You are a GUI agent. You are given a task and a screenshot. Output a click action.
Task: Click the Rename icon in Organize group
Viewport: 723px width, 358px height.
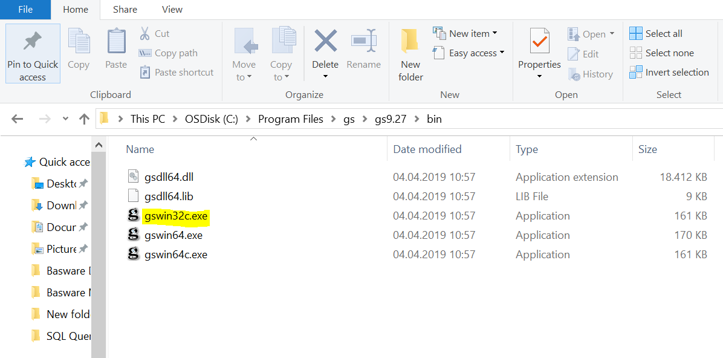[364, 42]
